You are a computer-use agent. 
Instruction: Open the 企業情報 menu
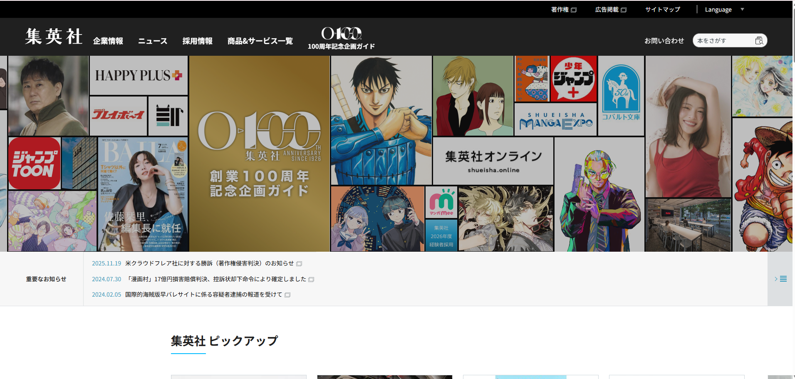pos(108,41)
